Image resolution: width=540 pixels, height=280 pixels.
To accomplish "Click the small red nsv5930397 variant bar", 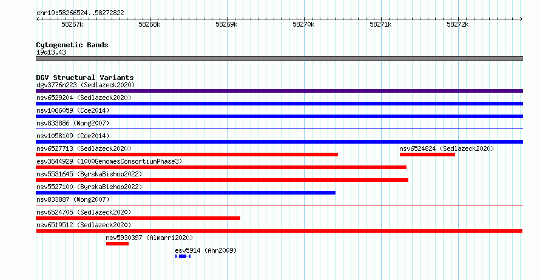I will click(118, 244).
